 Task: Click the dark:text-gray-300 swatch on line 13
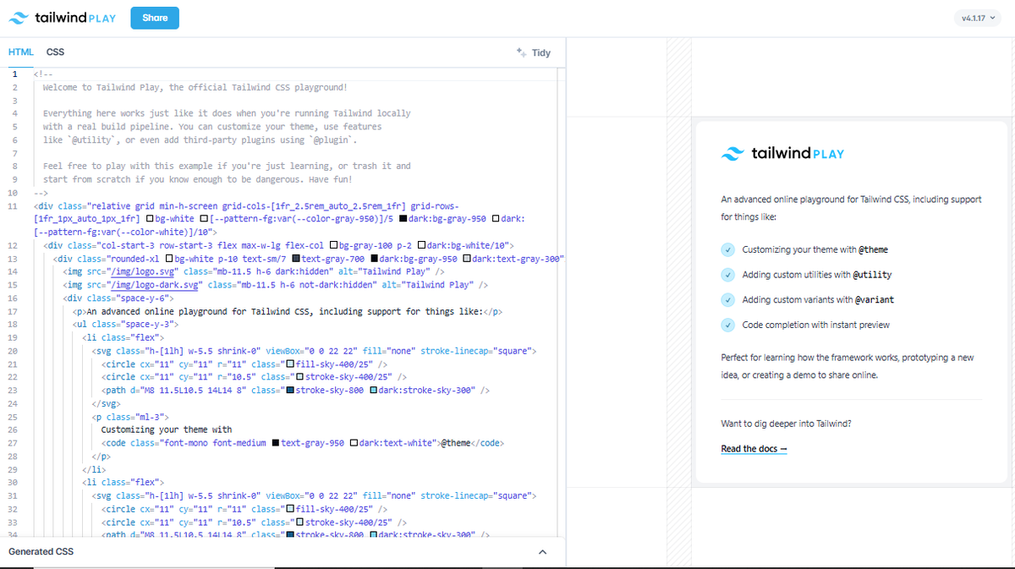pyautogui.click(x=467, y=259)
